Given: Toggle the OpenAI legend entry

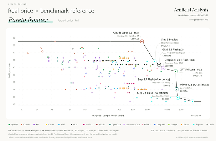Looking at the screenshot, I should pos(13,124).
